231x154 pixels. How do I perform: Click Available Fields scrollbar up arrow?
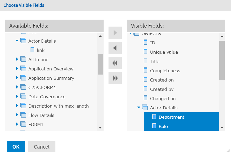pos(100,36)
